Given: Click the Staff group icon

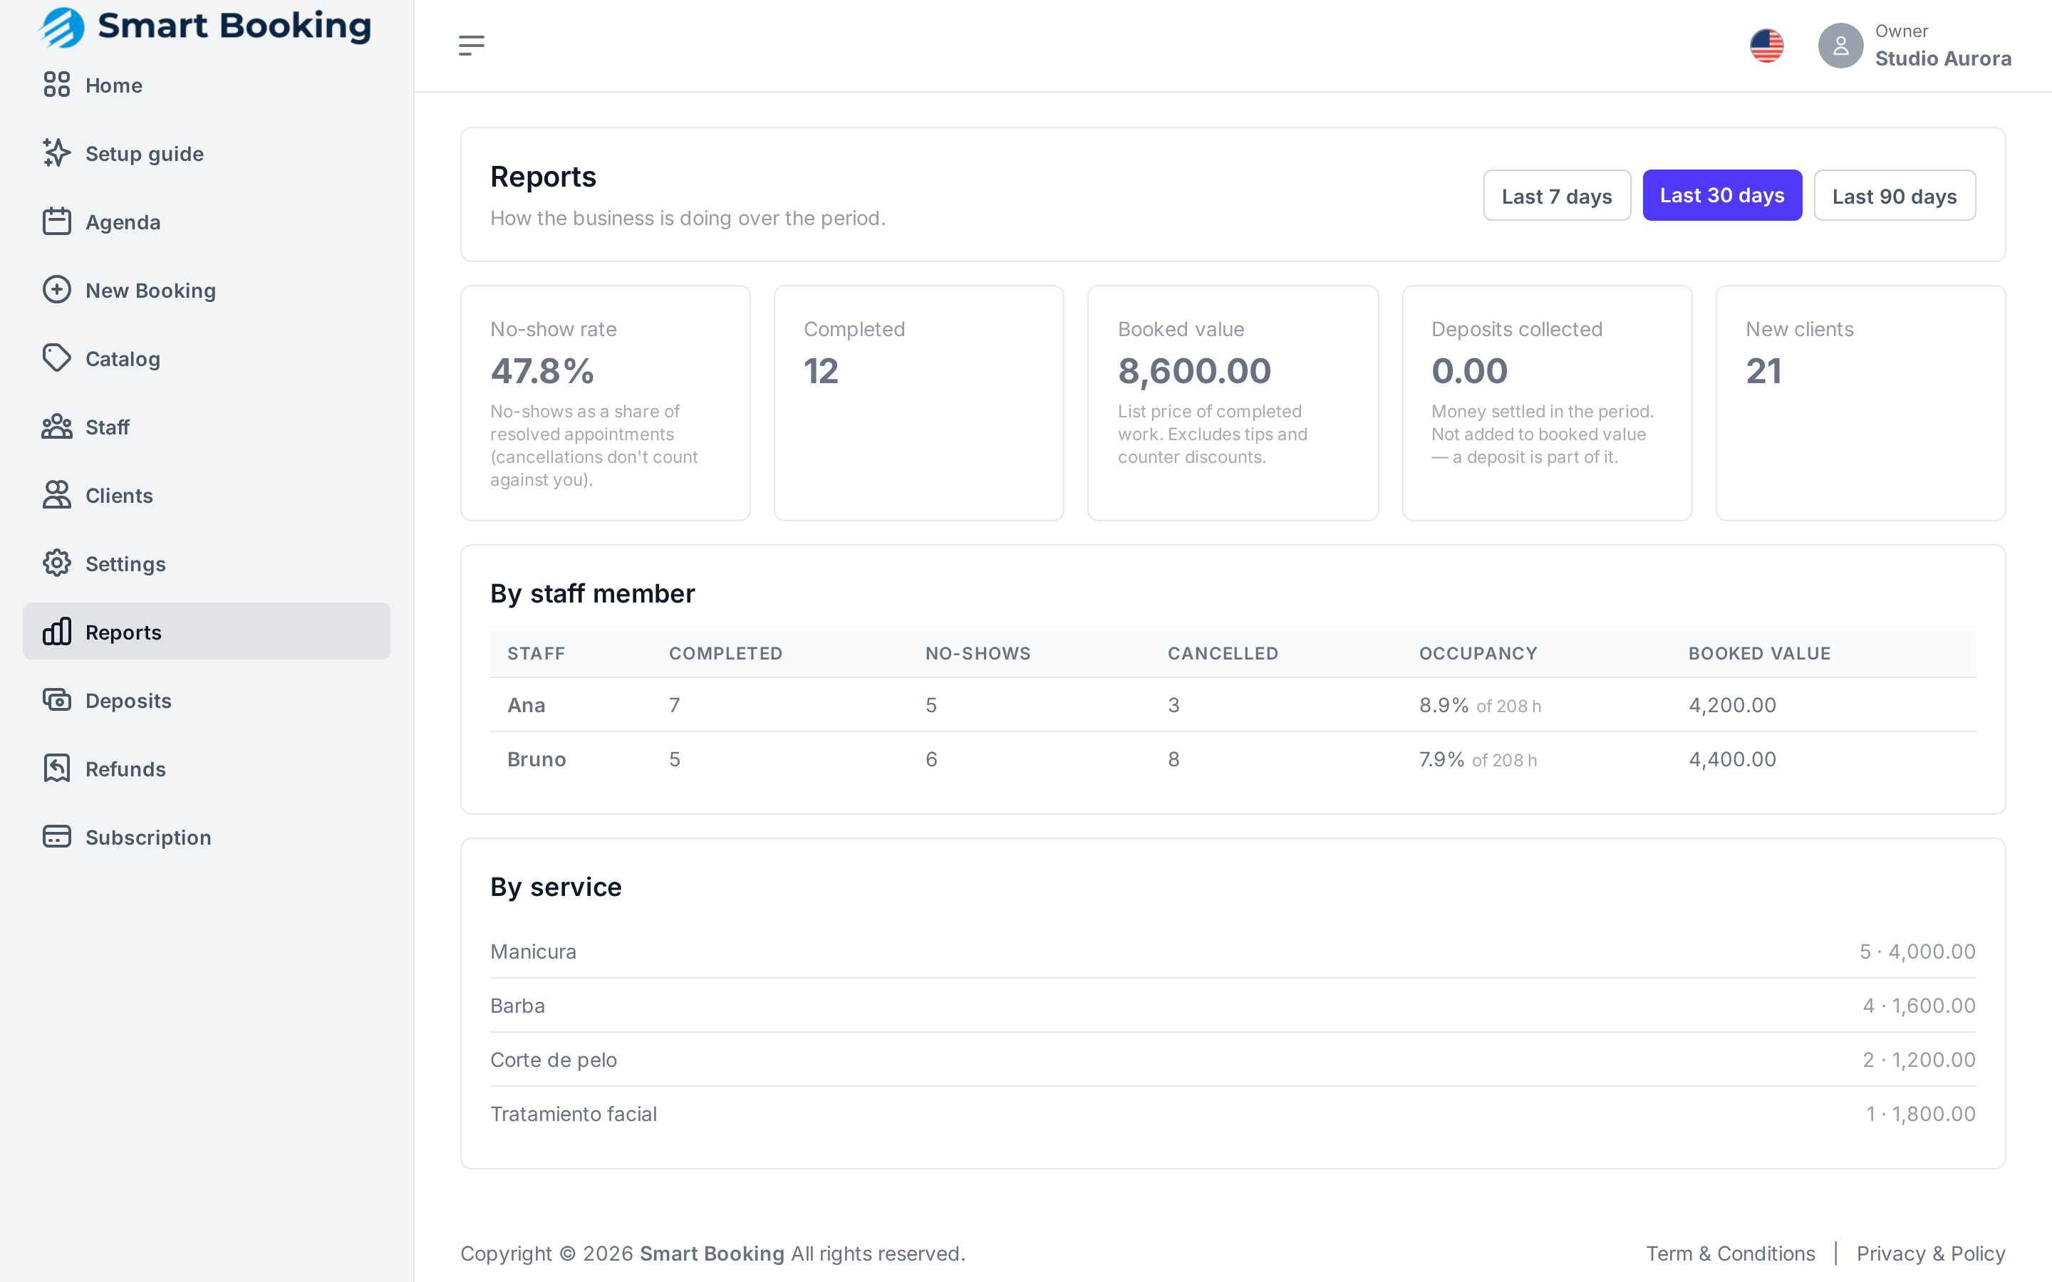Looking at the screenshot, I should point(57,427).
